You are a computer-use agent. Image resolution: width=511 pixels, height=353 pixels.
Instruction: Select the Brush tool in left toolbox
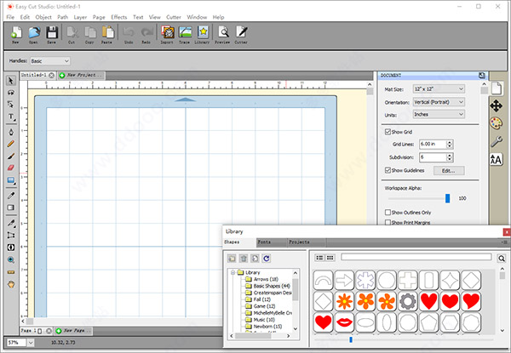click(x=11, y=156)
